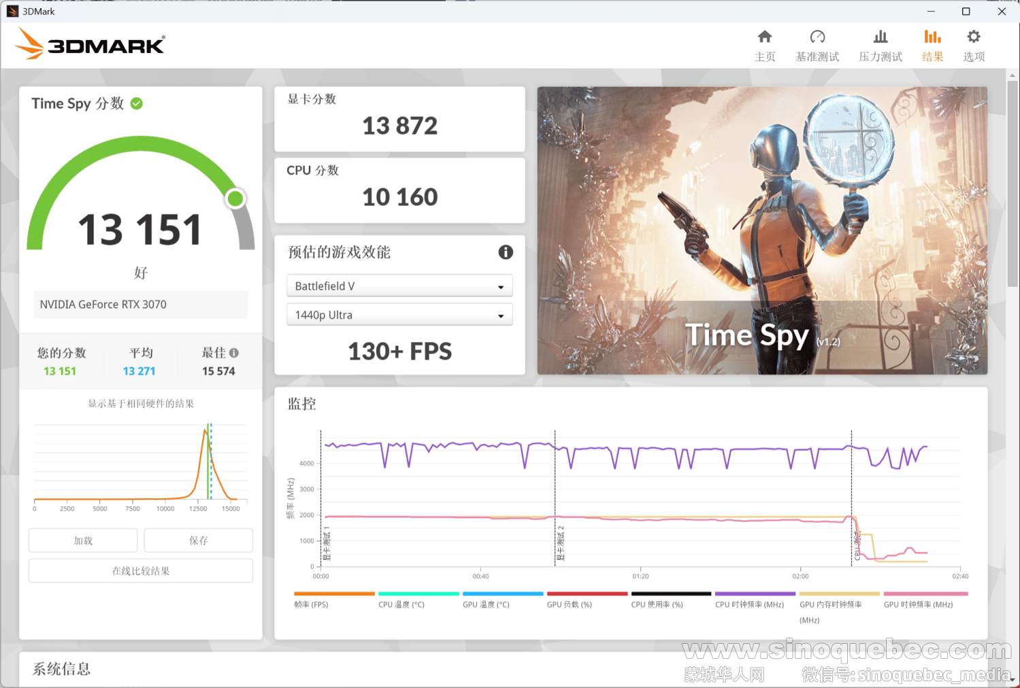Image resolution: width=1020 pixels, height=688 pixels.
Task: Open the 压力测试 stress test icon
Action: pos(881,37)
